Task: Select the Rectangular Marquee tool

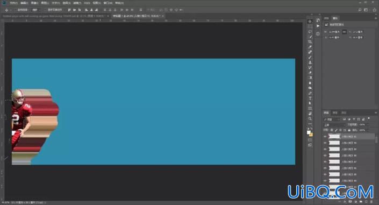Action: point(310,26)
